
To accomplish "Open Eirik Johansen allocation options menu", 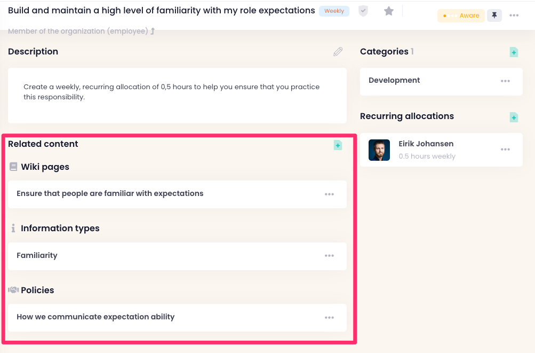I will click(x=505, y=150).
